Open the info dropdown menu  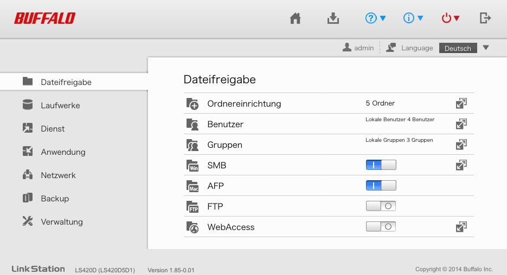click(x=413, y=18)
